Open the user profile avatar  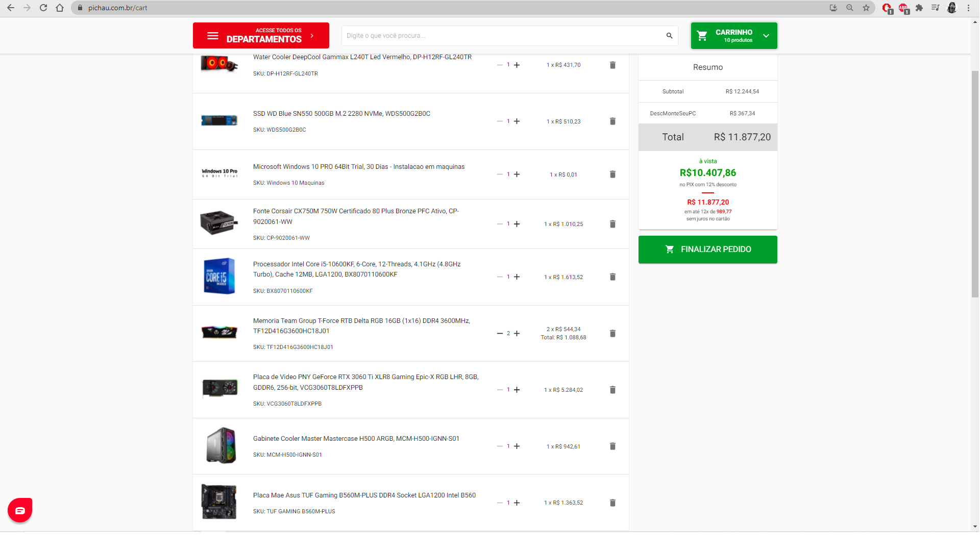[x=952, y=8]
